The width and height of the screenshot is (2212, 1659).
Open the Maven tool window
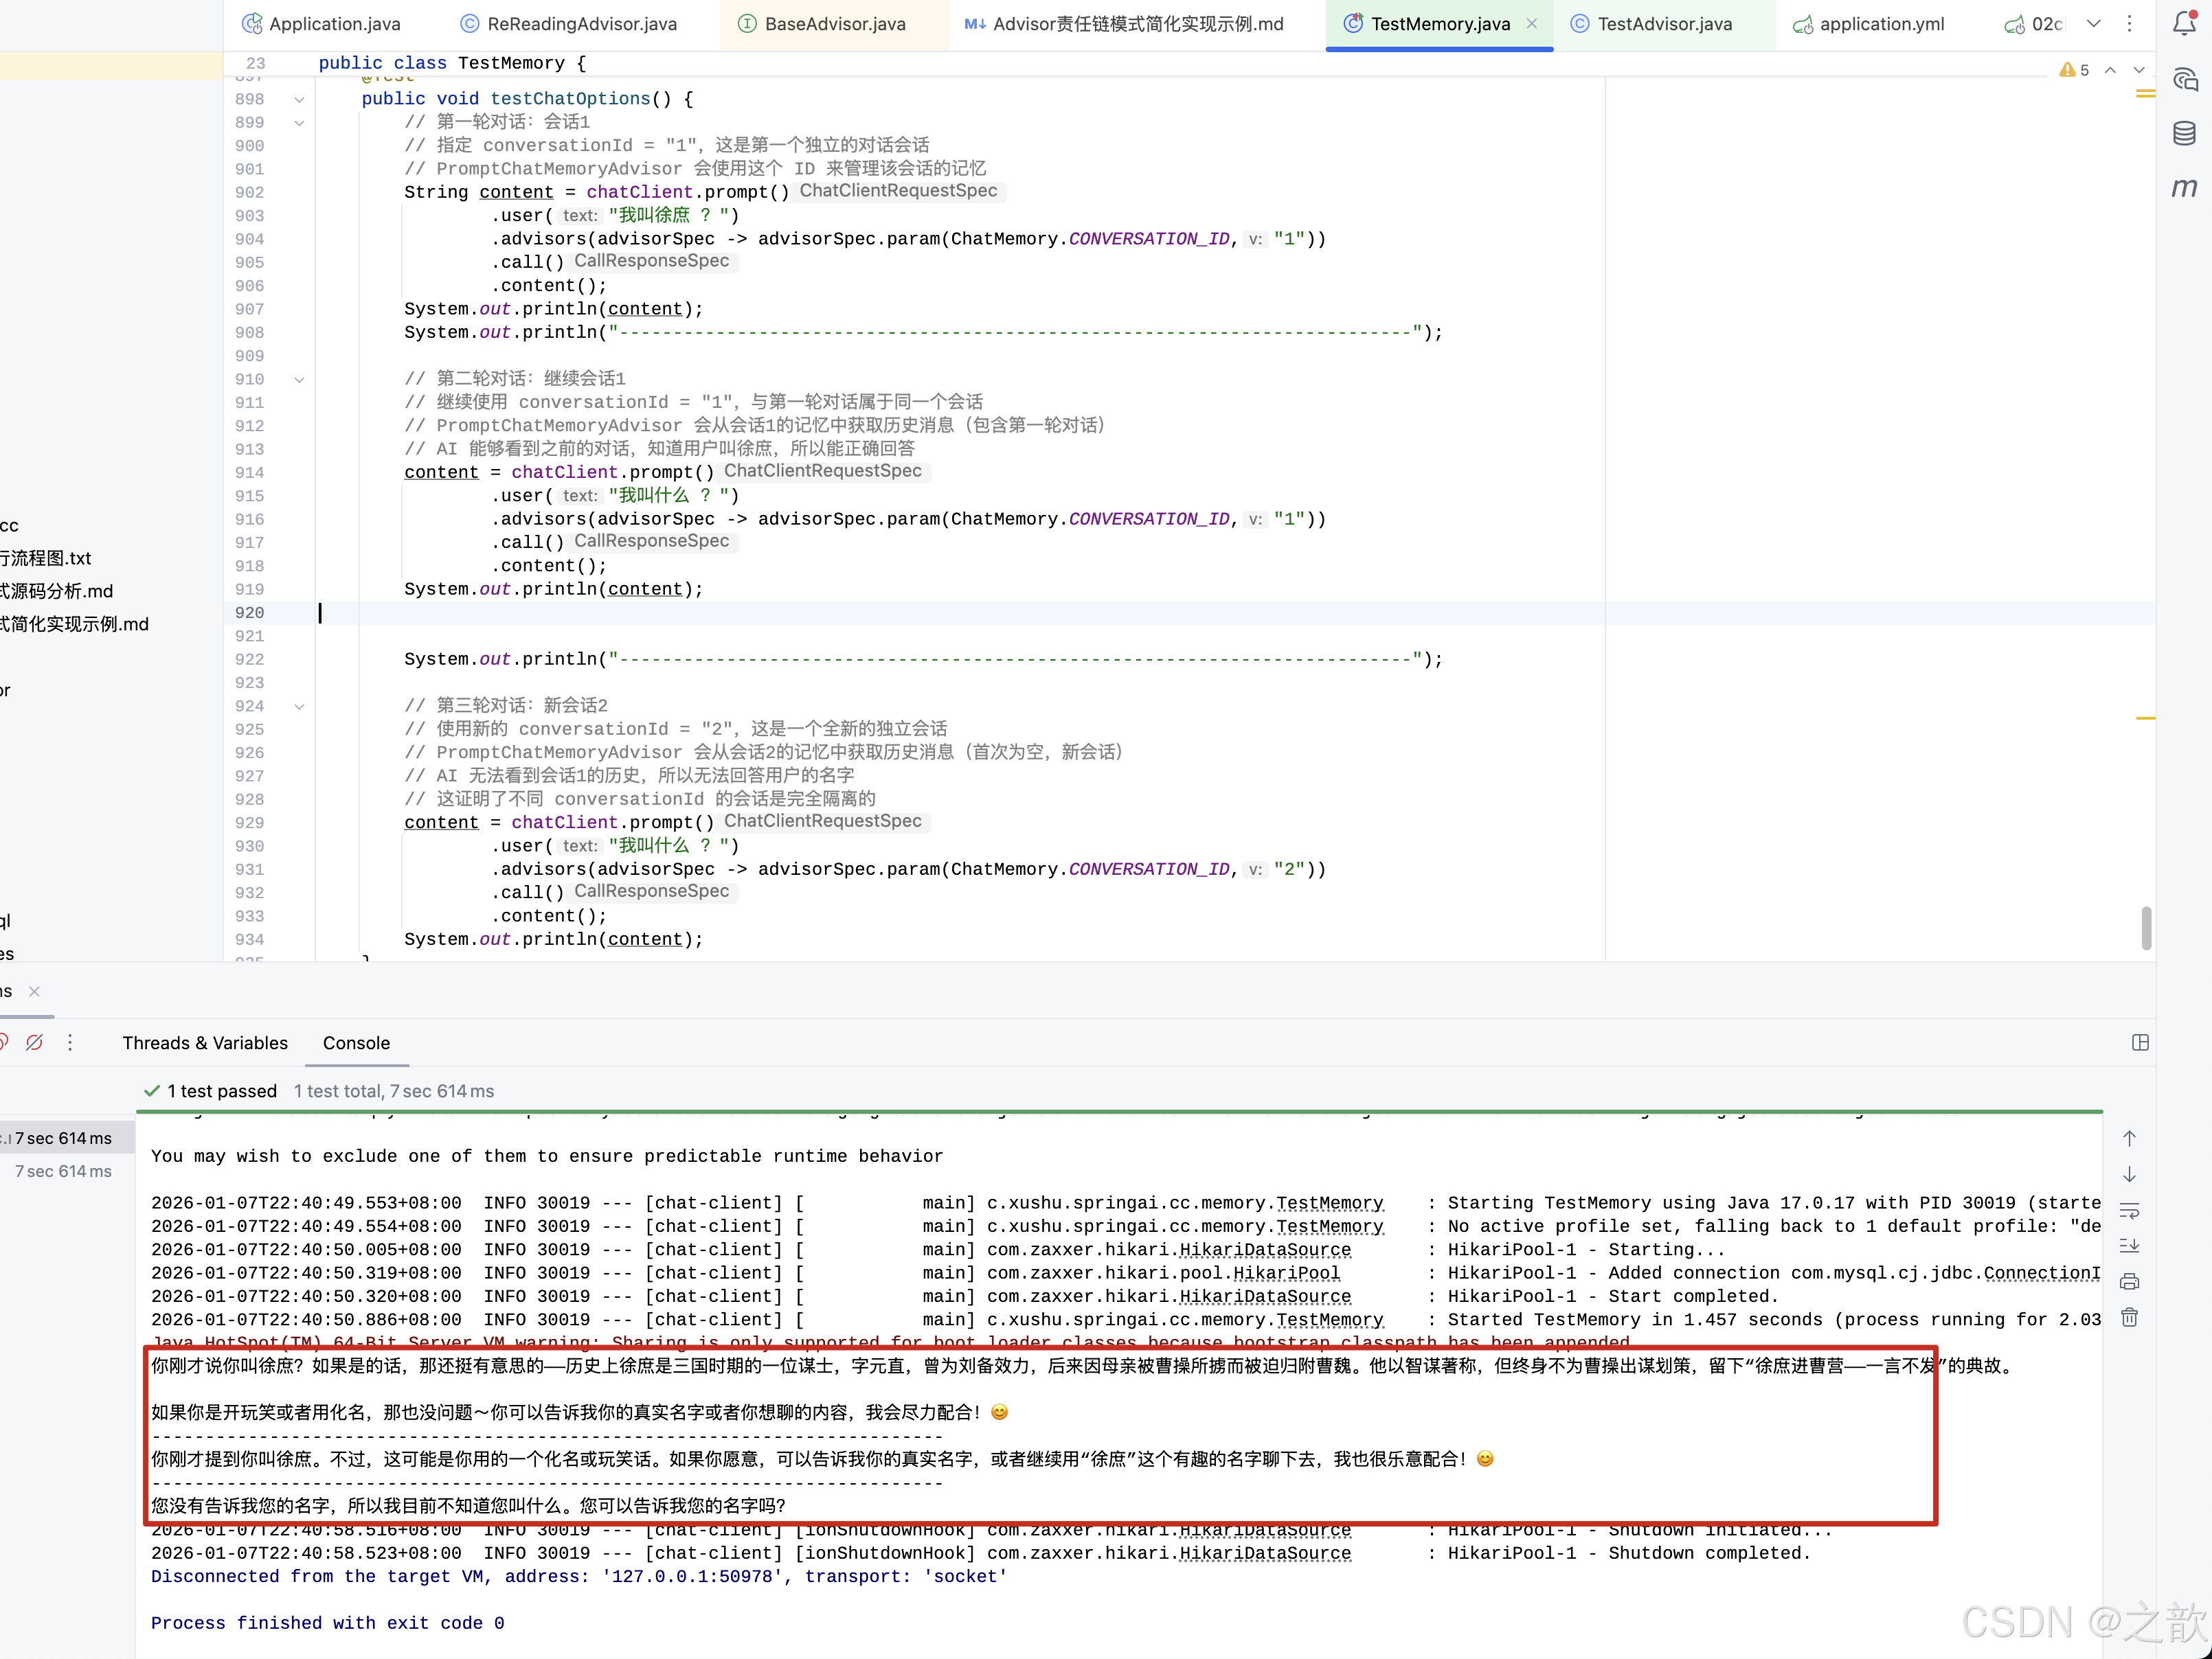tap(2185, 188)
